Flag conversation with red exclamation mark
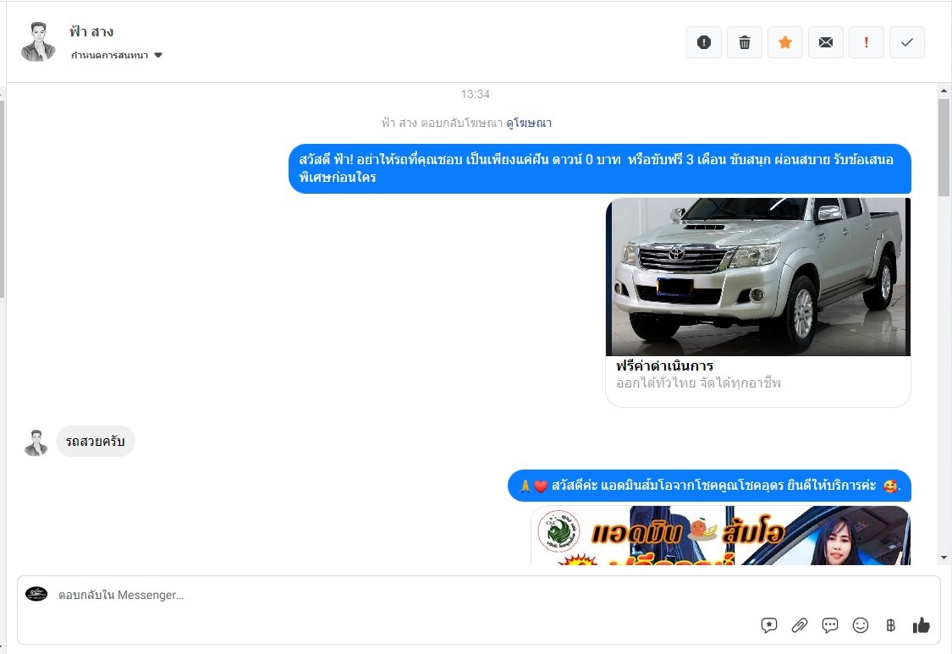This screenshot has width=952, height=654. pos(867,42)
